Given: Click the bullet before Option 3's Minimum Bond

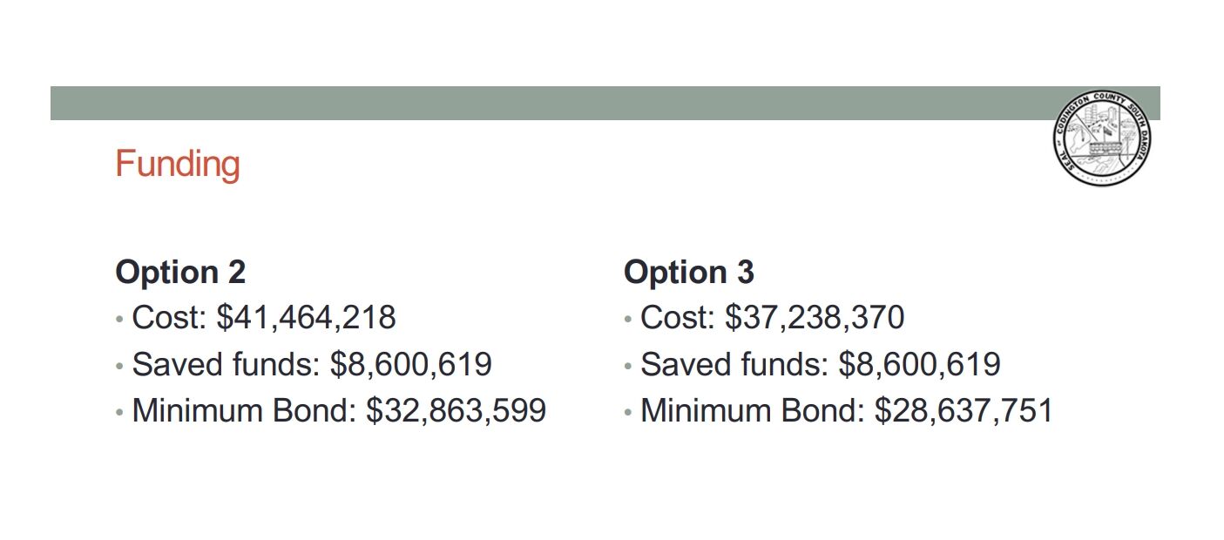Looking at the screenshot, I should [x=628, y=412].
